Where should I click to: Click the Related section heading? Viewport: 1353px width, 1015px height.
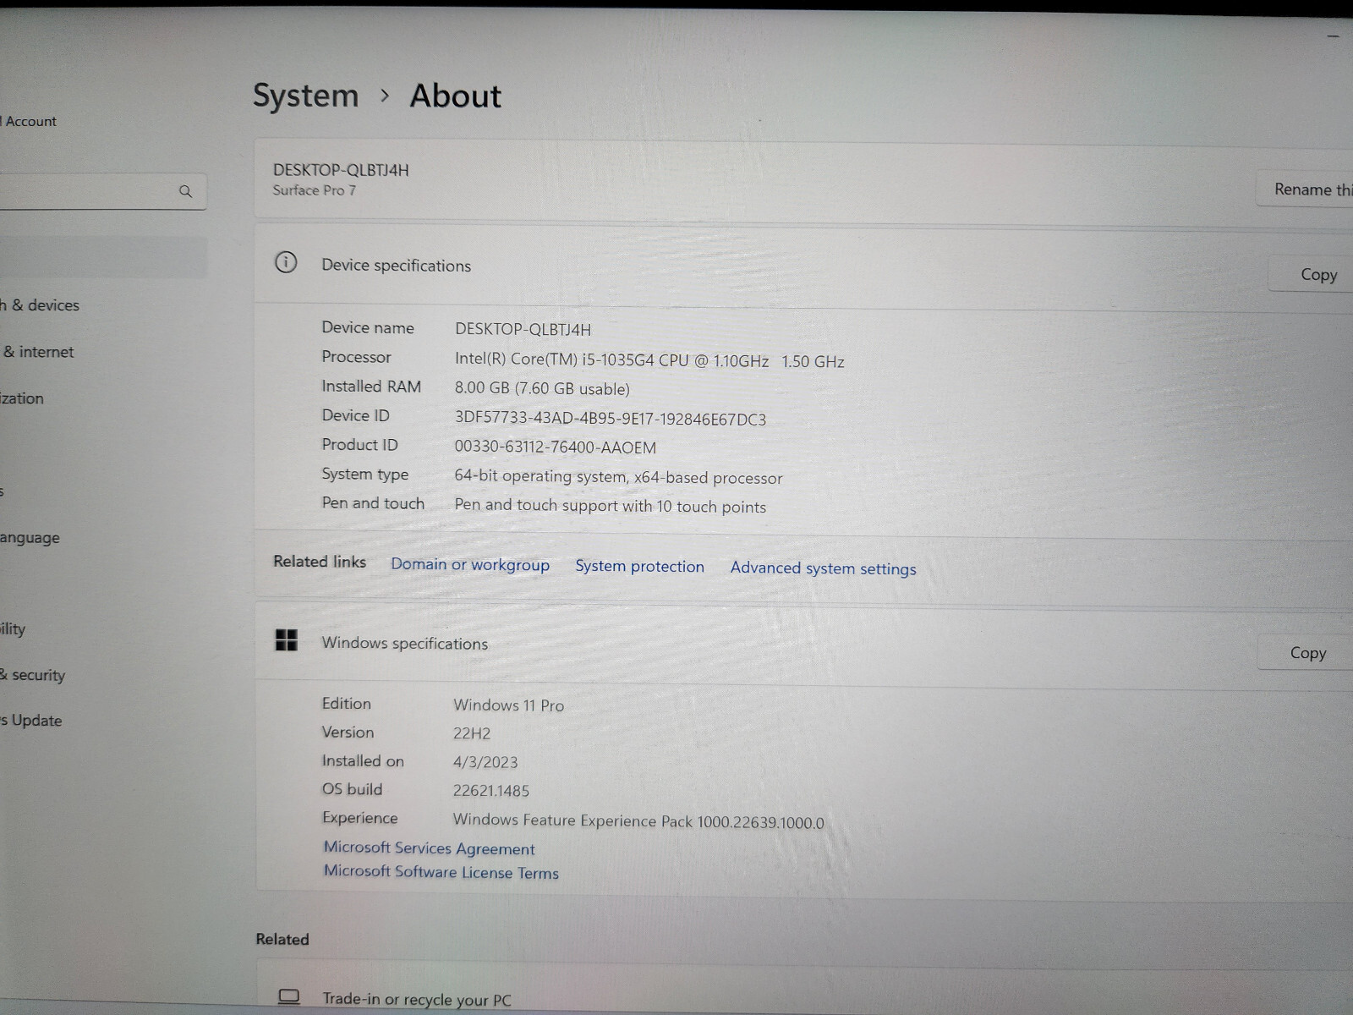(x=282, y=939)
